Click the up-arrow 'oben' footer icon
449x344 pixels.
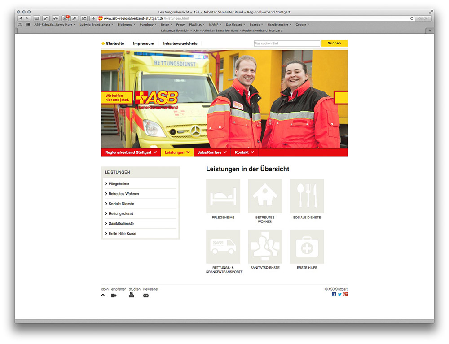point(103,295)
